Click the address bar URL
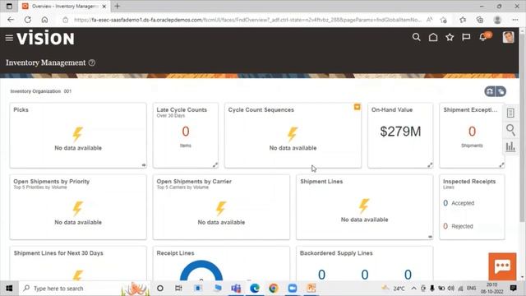Screen dimensions: 526x296 (x=247, y=20)
